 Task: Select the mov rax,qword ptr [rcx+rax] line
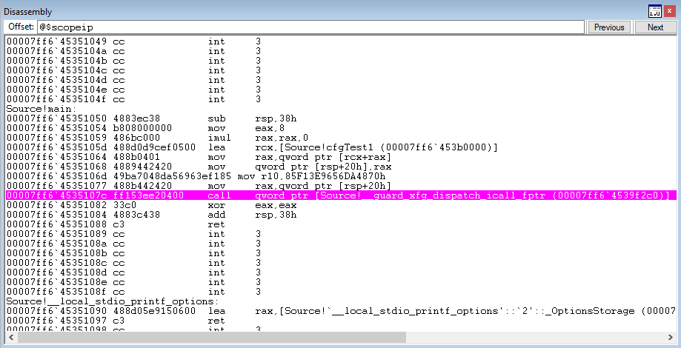pos(198,157)
